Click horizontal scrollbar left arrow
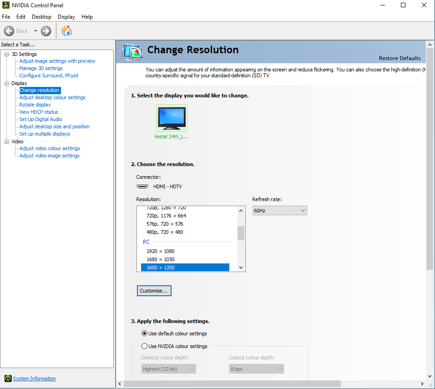This screenshot has height=389, width=435. [x=120, y=384]
